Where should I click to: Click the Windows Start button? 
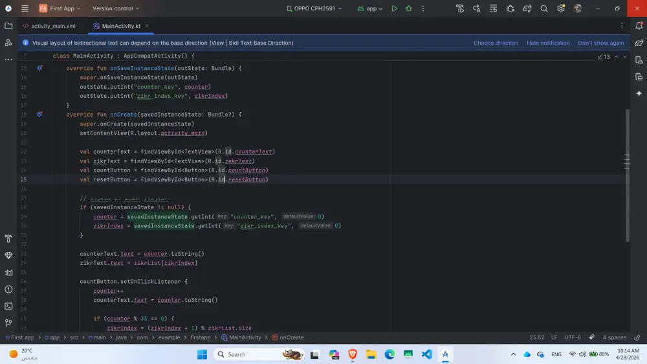click(x=202, y=354)
